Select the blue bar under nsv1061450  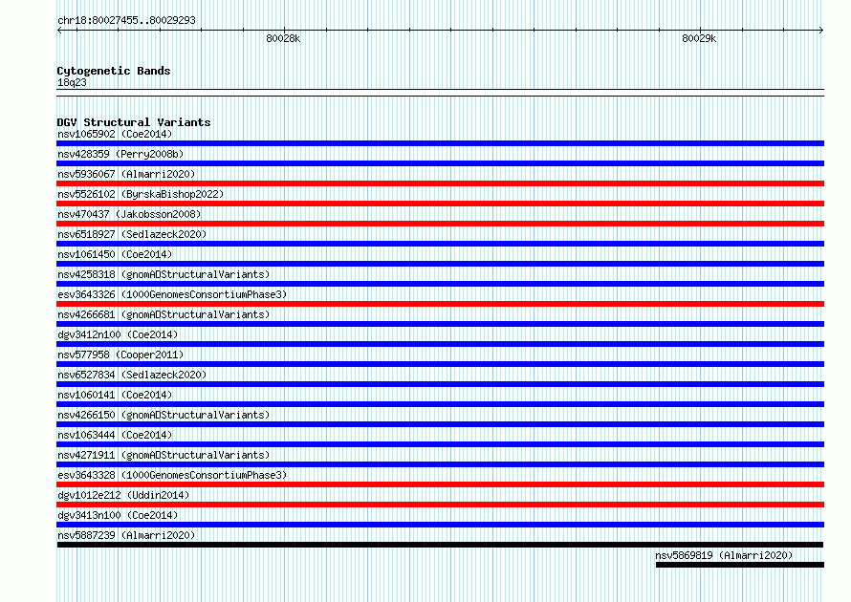440,264
